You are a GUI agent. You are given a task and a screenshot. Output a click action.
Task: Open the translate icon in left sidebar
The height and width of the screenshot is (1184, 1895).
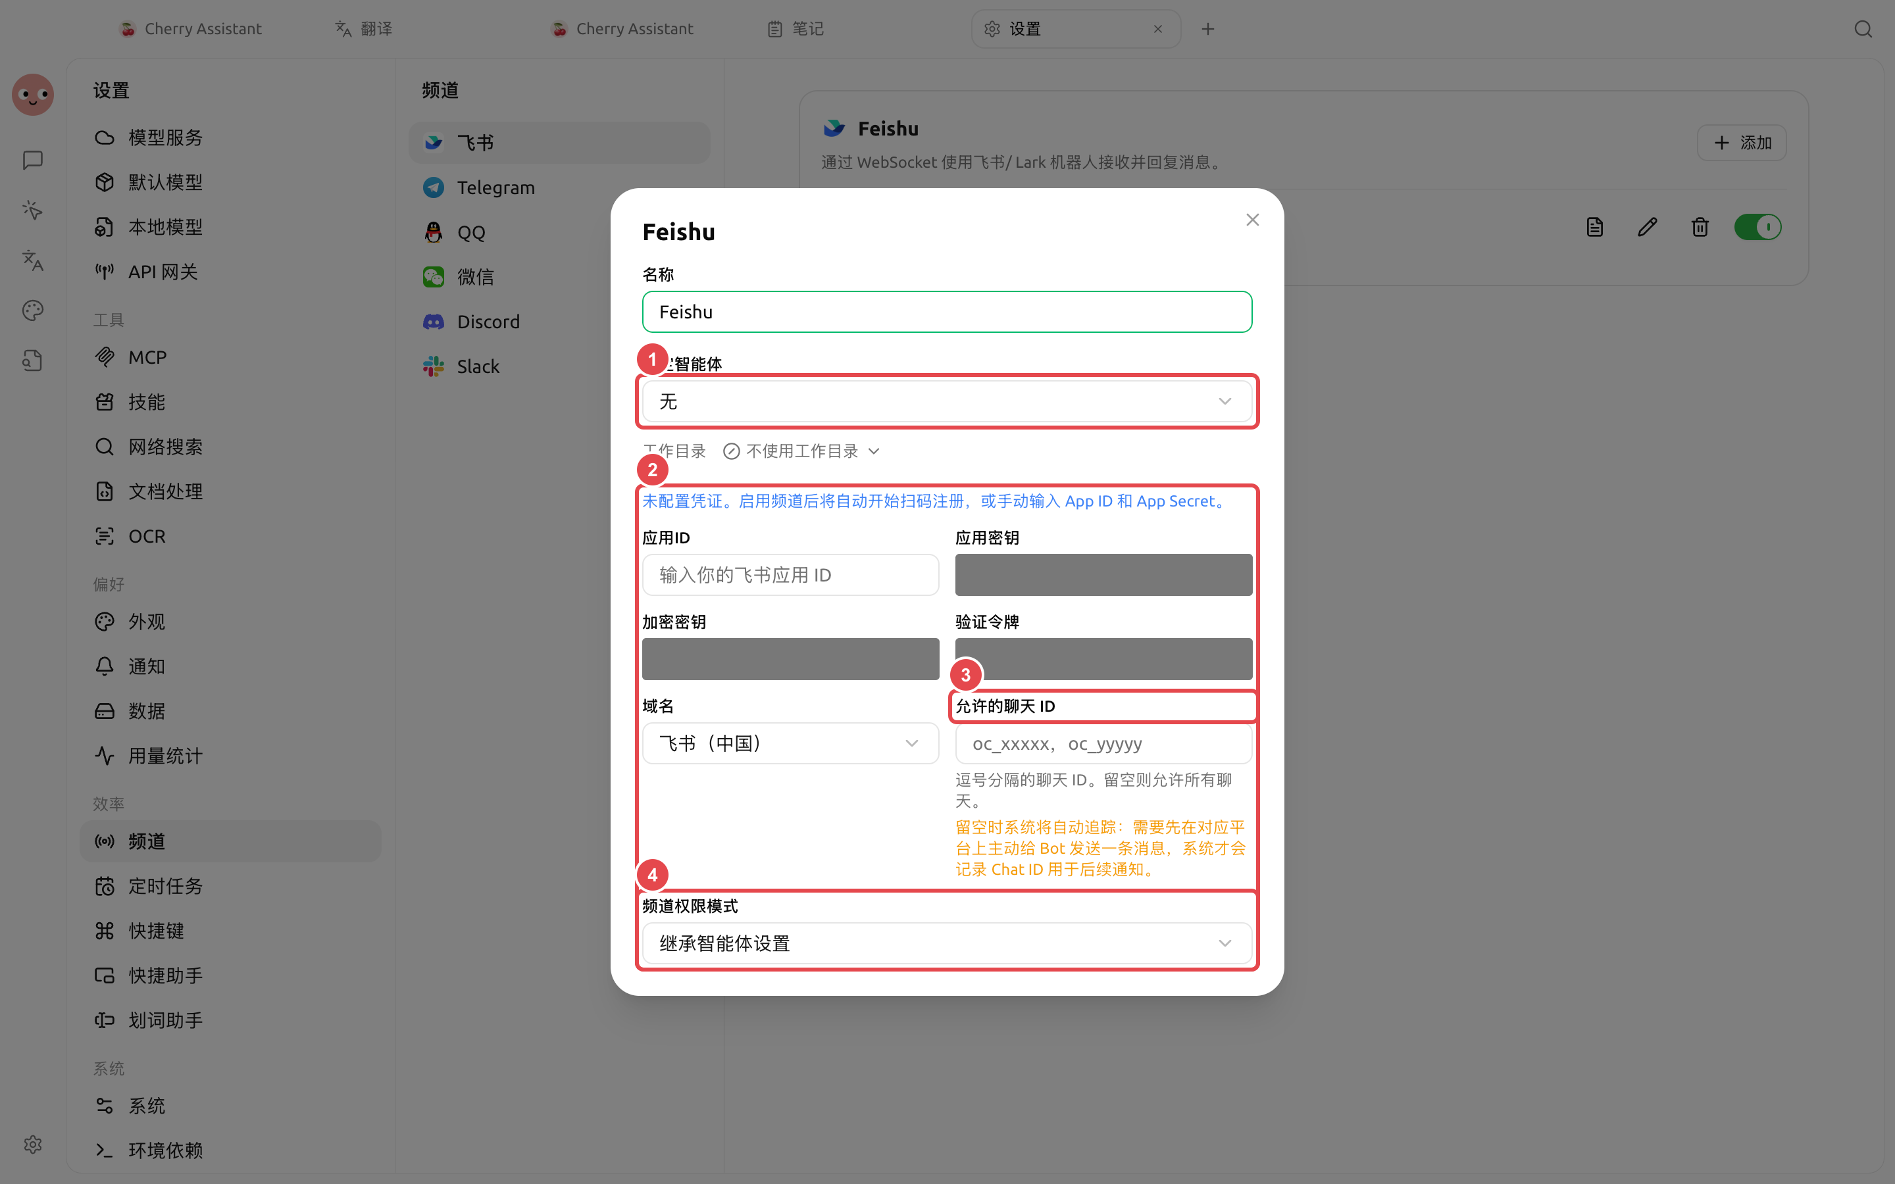click(x=33, y=260)
